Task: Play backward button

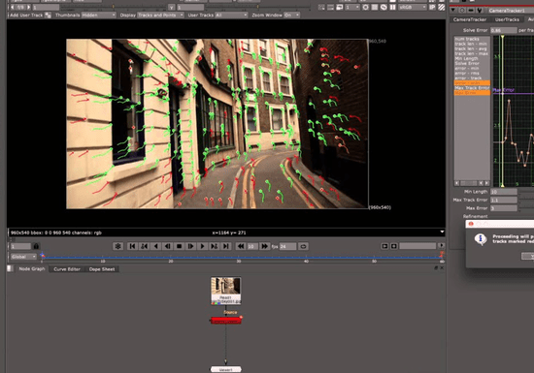Action: (x=155, y=246)
